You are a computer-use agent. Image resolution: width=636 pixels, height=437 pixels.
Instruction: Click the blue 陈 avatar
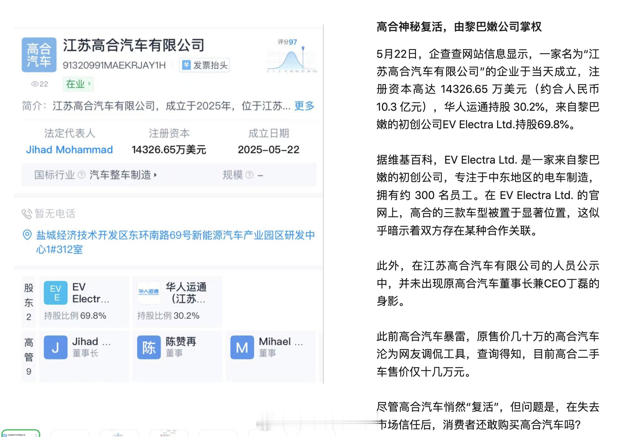pyautogui.click(x=149, y=347)
